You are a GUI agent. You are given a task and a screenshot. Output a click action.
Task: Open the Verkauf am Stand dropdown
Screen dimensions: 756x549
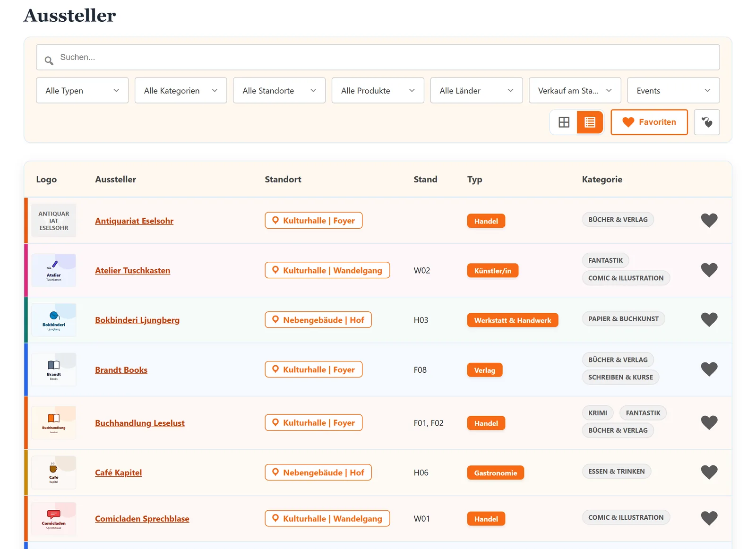575,90
